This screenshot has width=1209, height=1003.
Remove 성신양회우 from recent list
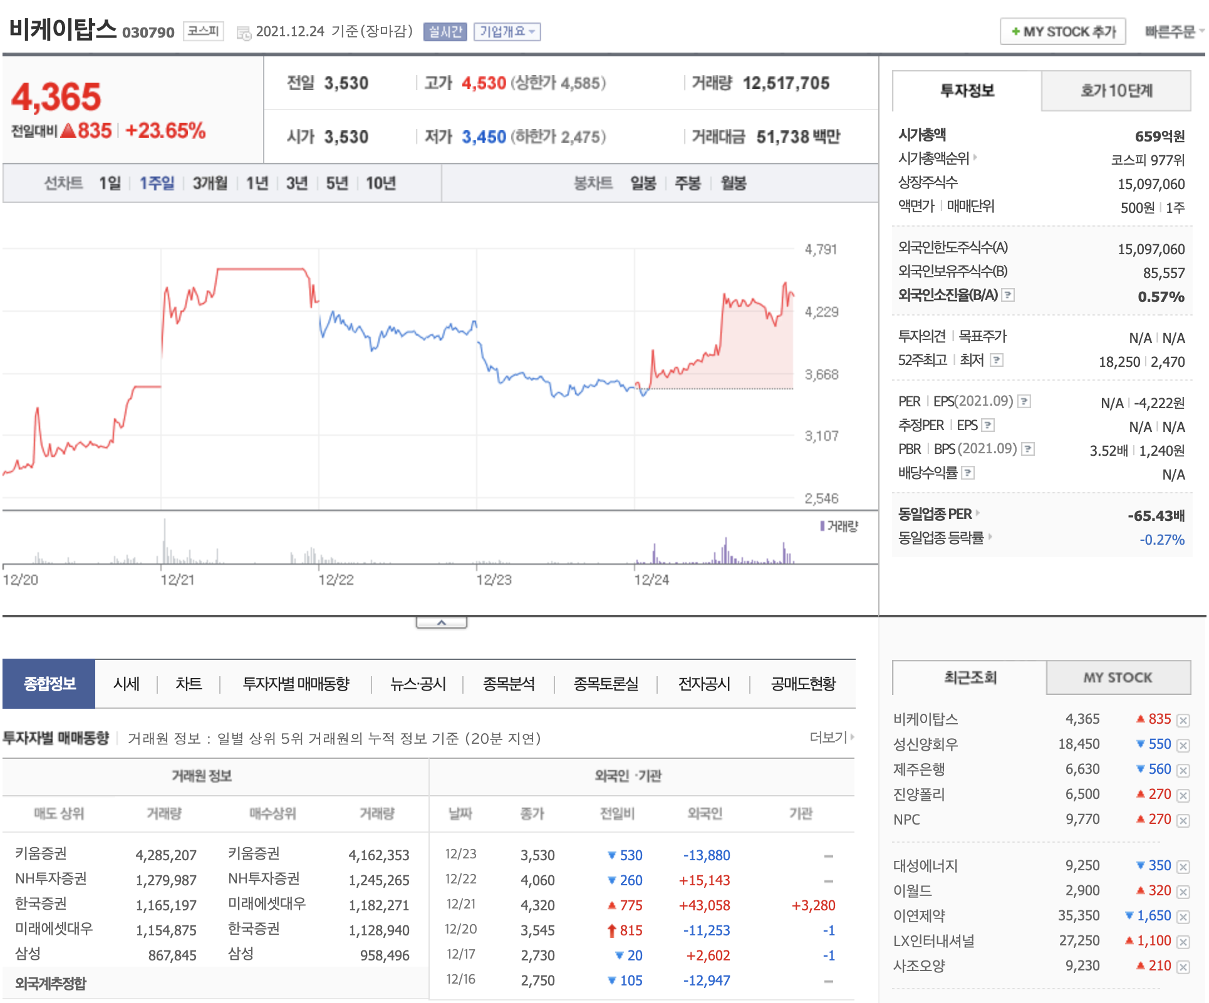(x=1183, y=745)
